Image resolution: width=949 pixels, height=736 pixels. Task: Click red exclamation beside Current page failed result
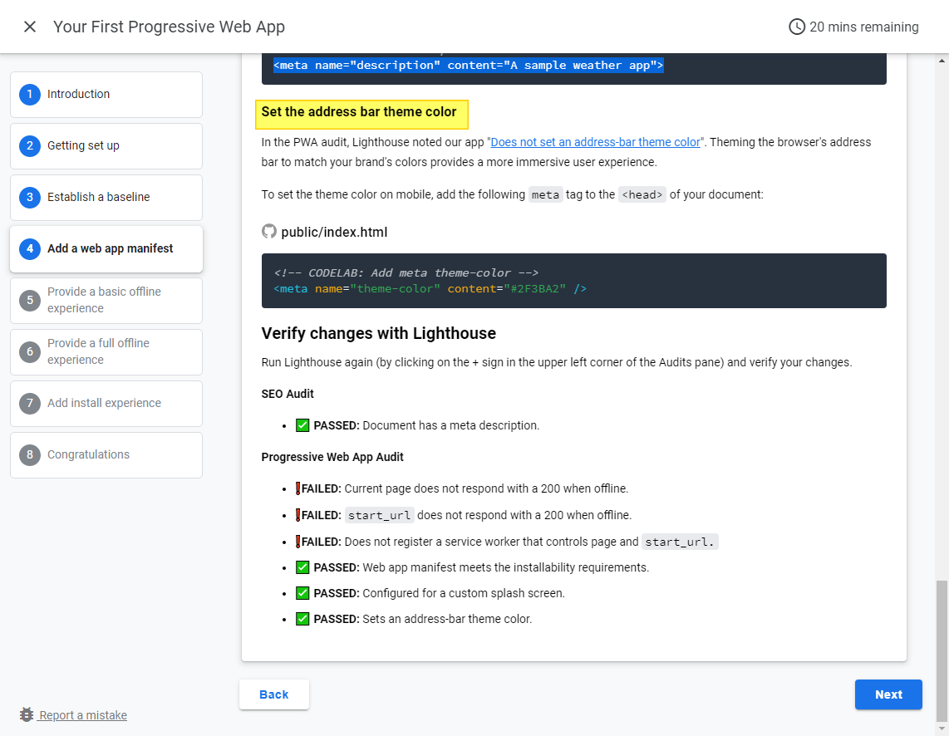(x=297, y=488)
